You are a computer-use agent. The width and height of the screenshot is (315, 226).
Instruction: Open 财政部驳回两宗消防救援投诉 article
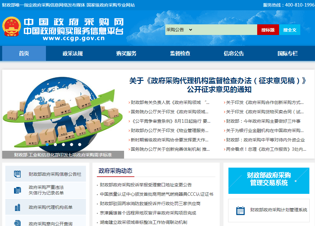[150, 204]
